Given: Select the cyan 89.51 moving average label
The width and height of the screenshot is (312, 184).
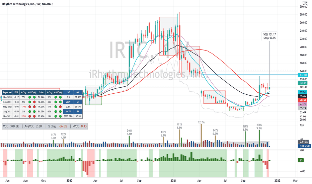Looking at the screenshot, I should pyautogui.click(x=303, y=92).
